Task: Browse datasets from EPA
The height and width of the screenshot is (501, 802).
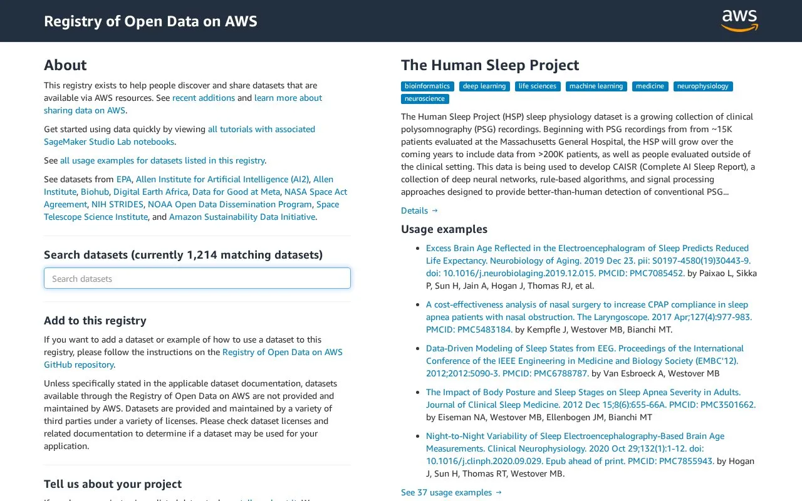Action: click(x=124, y=179)
